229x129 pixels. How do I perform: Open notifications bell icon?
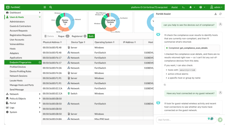(191, 7)
